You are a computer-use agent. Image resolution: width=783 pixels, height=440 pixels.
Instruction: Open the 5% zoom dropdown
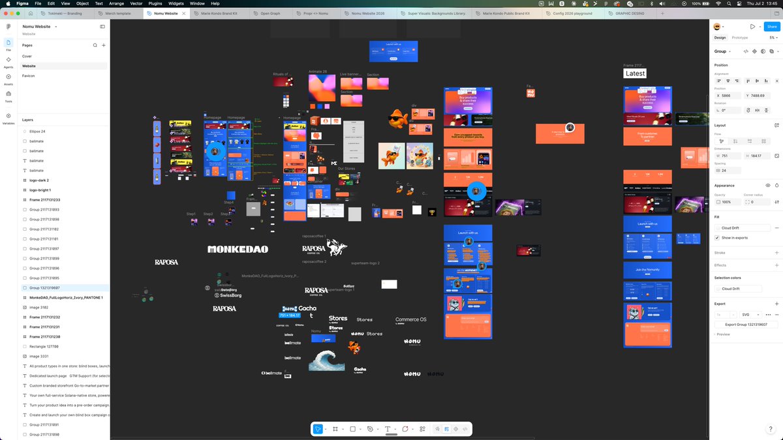click(x=773, y=38)
